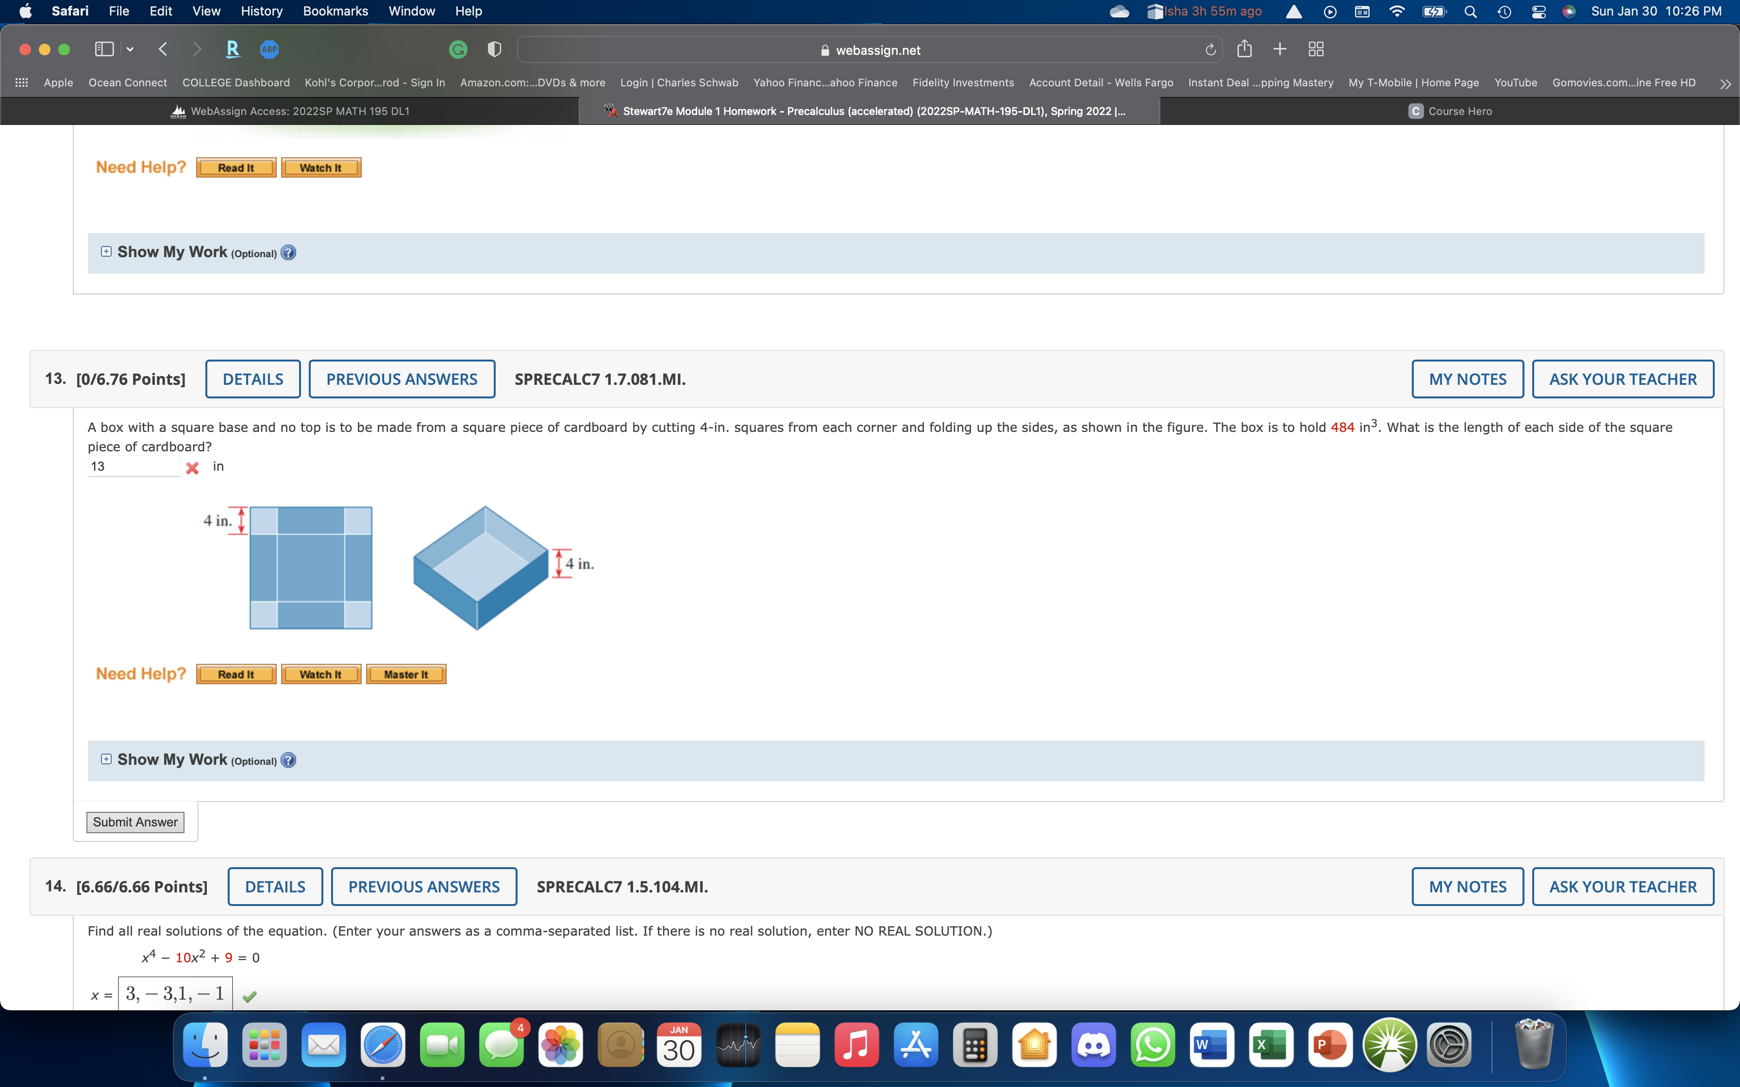The height and width of the screenshot is (1087, 1740).
Task: Click the Rocket Money extension icon
Action: tap(232, 49)
